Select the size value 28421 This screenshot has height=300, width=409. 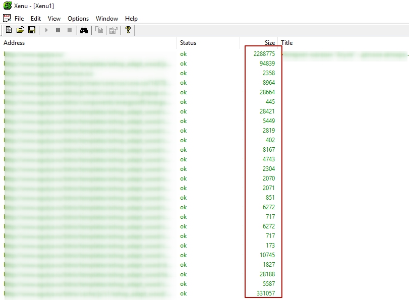(x=267, y=111)
